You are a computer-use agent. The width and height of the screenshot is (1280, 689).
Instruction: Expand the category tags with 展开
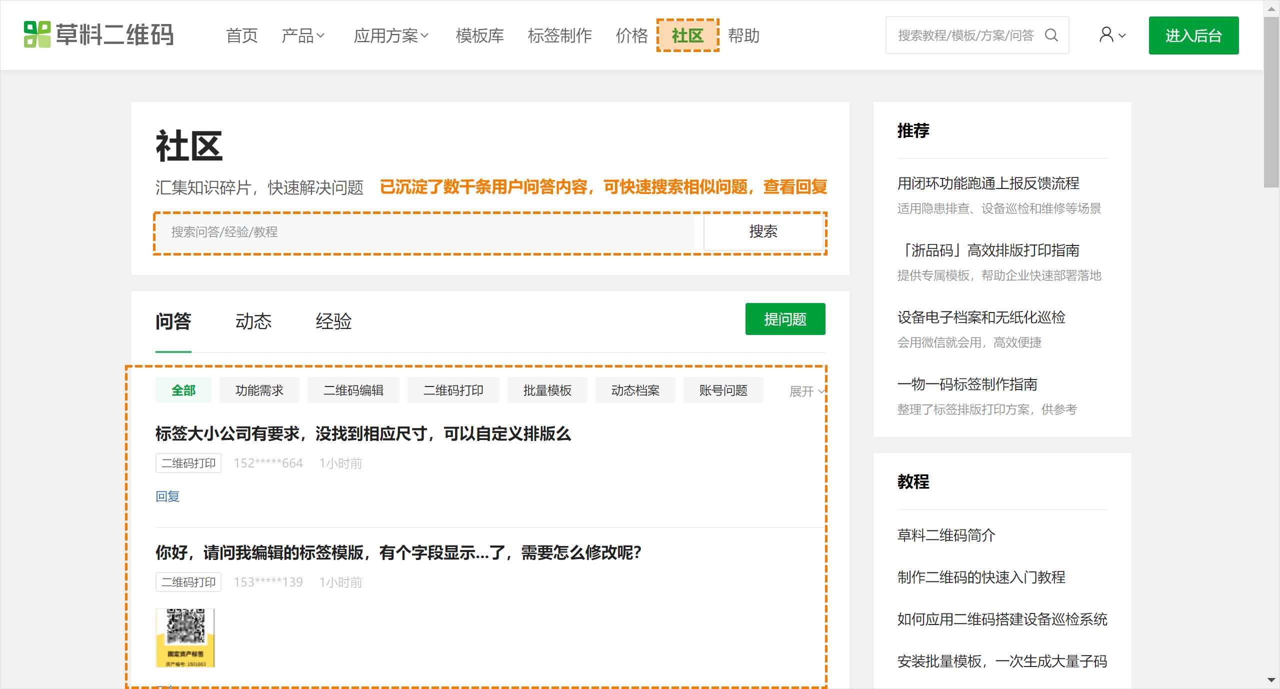(x=806, y=391)
